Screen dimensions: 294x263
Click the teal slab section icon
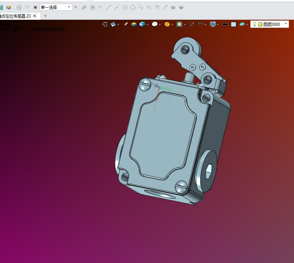click(242, 24)
